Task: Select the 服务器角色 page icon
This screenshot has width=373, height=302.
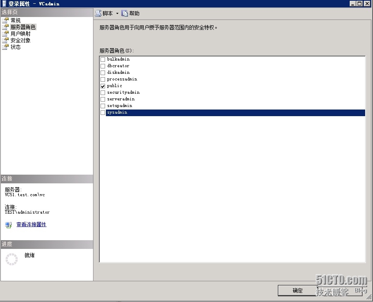Action: point(5,27)
